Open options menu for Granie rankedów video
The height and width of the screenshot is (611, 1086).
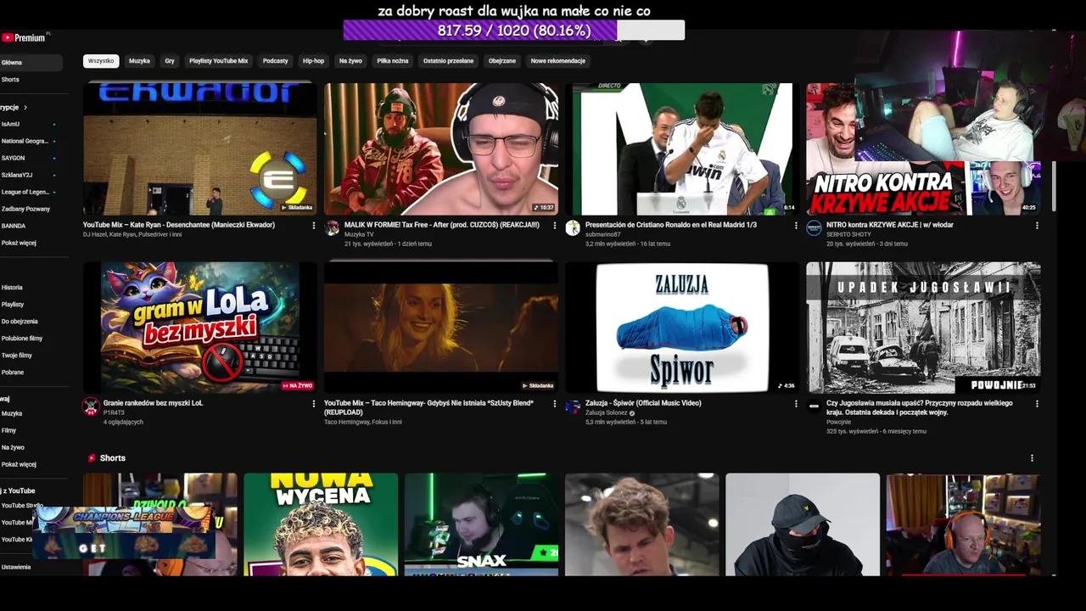coord(314,404)
